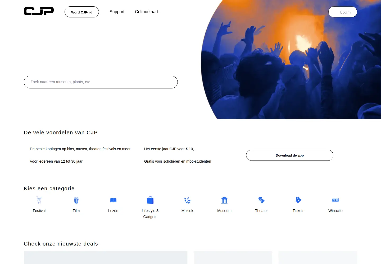
Task: Click the Download de app button
Action: tap(290, 155)
